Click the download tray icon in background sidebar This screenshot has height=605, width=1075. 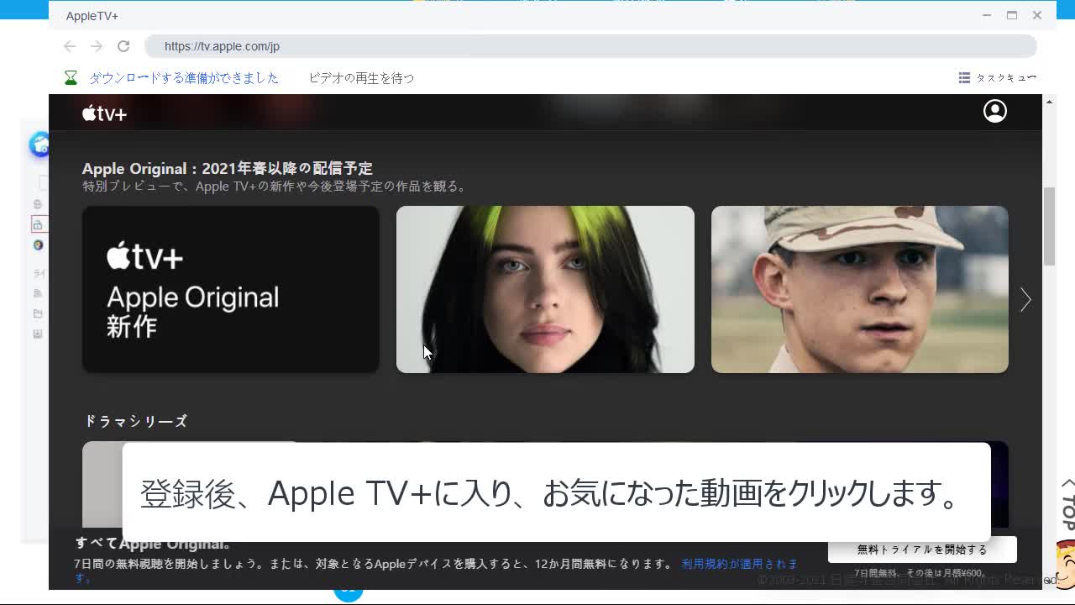[x=38, y=334]
